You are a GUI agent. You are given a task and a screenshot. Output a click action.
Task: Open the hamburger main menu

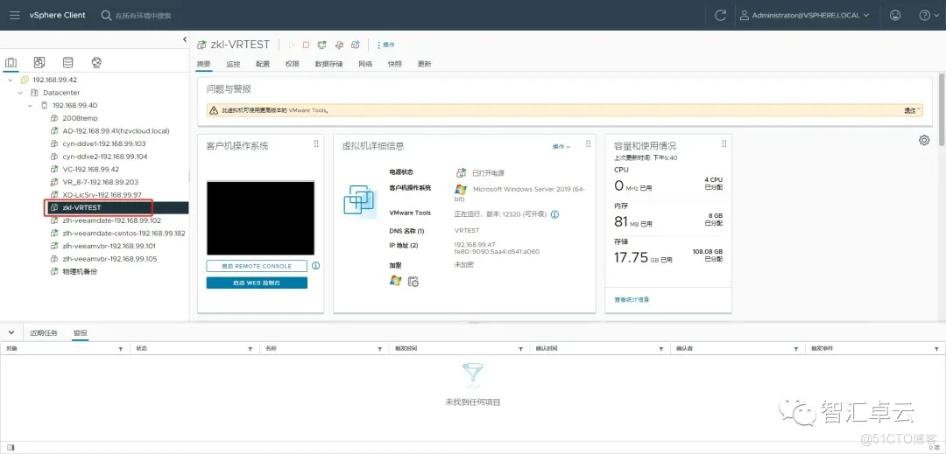tap(15, 15)
